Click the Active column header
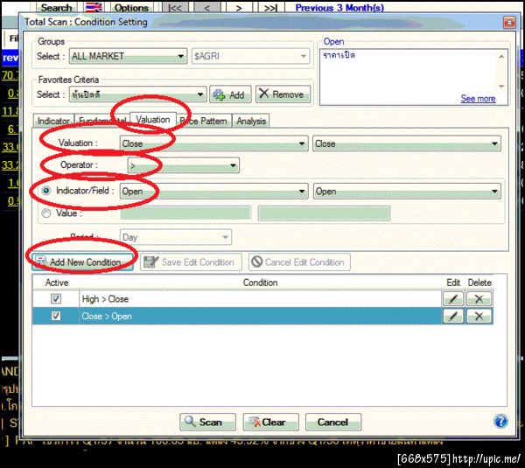 [x=57, y=283]
